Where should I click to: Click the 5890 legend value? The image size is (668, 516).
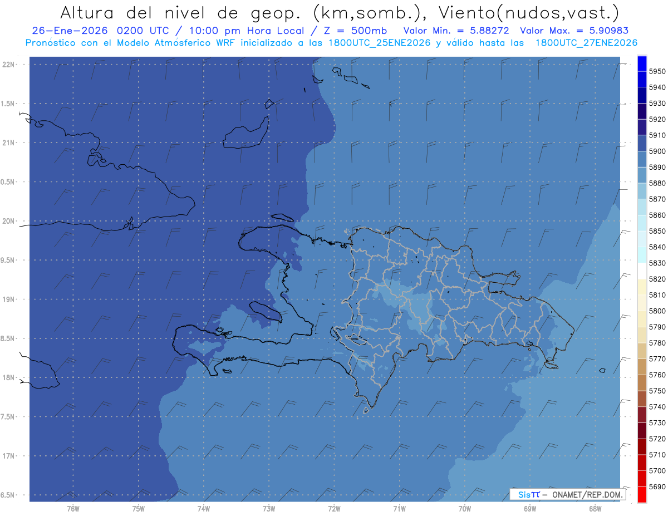pyautogui.click(x=657, y=167)
